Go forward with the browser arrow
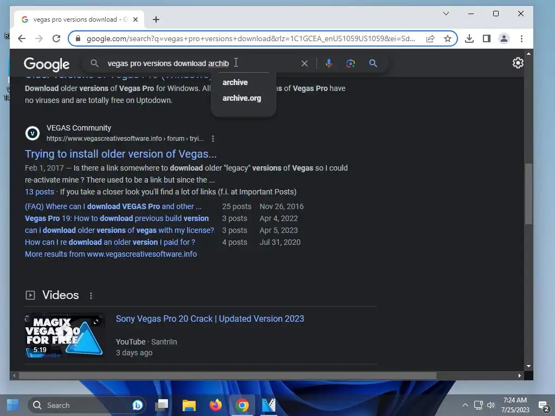555x416 pixels. click(39, 38)
